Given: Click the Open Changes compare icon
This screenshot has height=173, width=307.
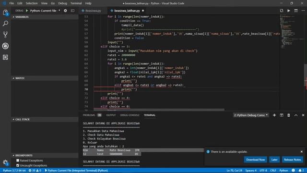Looking at the screenshot, I should [x=282, y=11].
